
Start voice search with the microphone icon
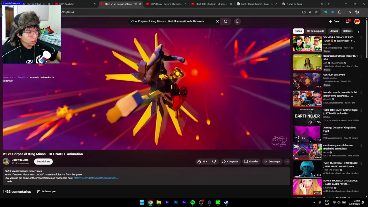(x=237, y=21)
